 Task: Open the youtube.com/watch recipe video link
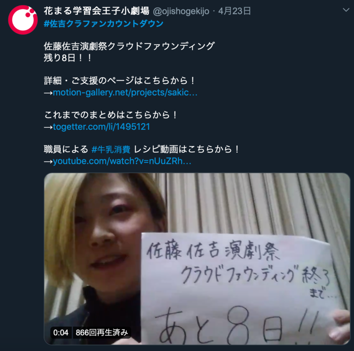[122, 161]
